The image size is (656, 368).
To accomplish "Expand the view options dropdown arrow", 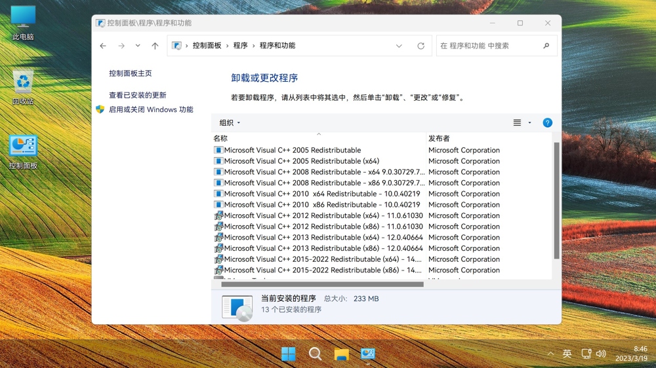I will (x=530, y=122).
